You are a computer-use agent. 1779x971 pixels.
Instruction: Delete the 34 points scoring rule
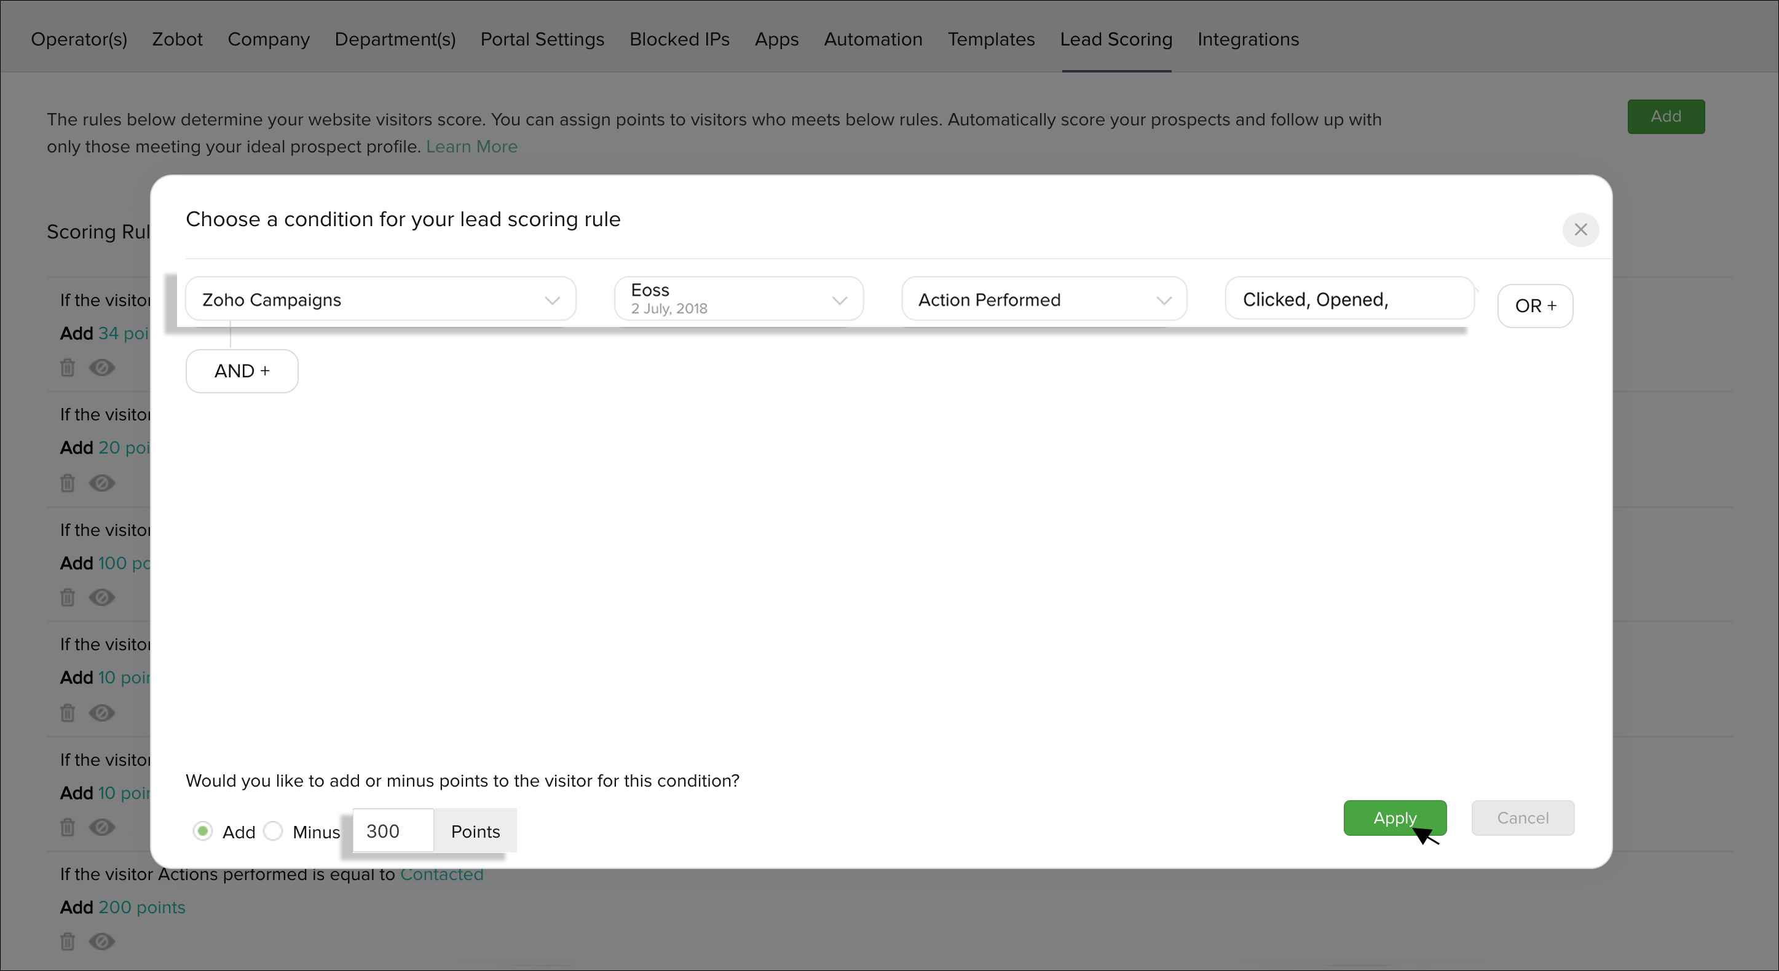[68, 368]
